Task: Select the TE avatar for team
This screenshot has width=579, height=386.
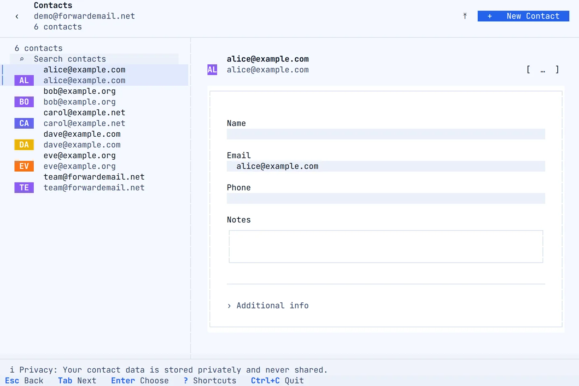Action: point(24,188)
